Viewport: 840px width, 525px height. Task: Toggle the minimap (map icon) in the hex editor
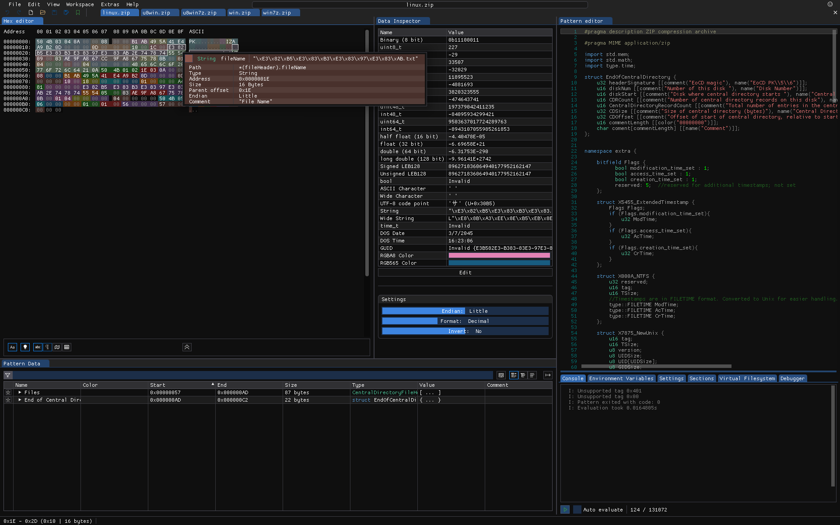pos(57,347)
